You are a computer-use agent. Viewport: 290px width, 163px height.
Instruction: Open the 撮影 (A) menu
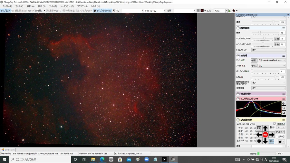pyautogui.click(x=30, y=6)
